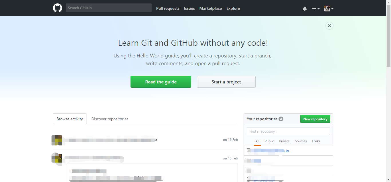Dismiss the Learn Git banner
Viewport: 391px width, 182px height.
coord(329,26)
